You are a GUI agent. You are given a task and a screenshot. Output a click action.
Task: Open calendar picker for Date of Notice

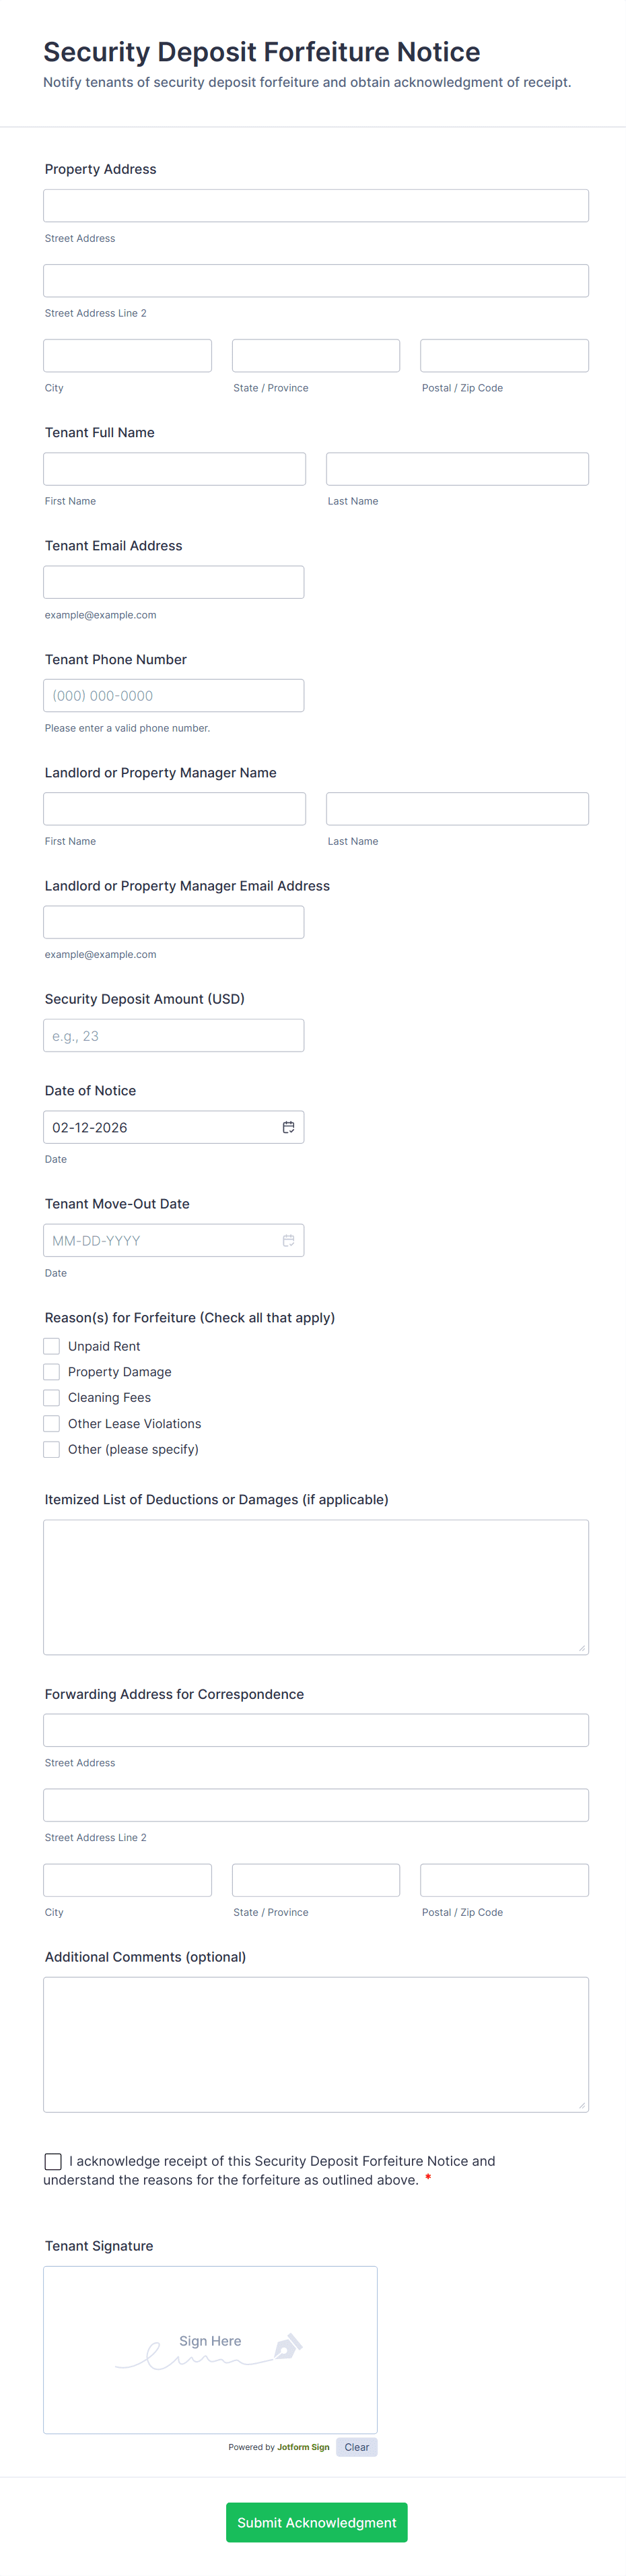click(288, 1127)
